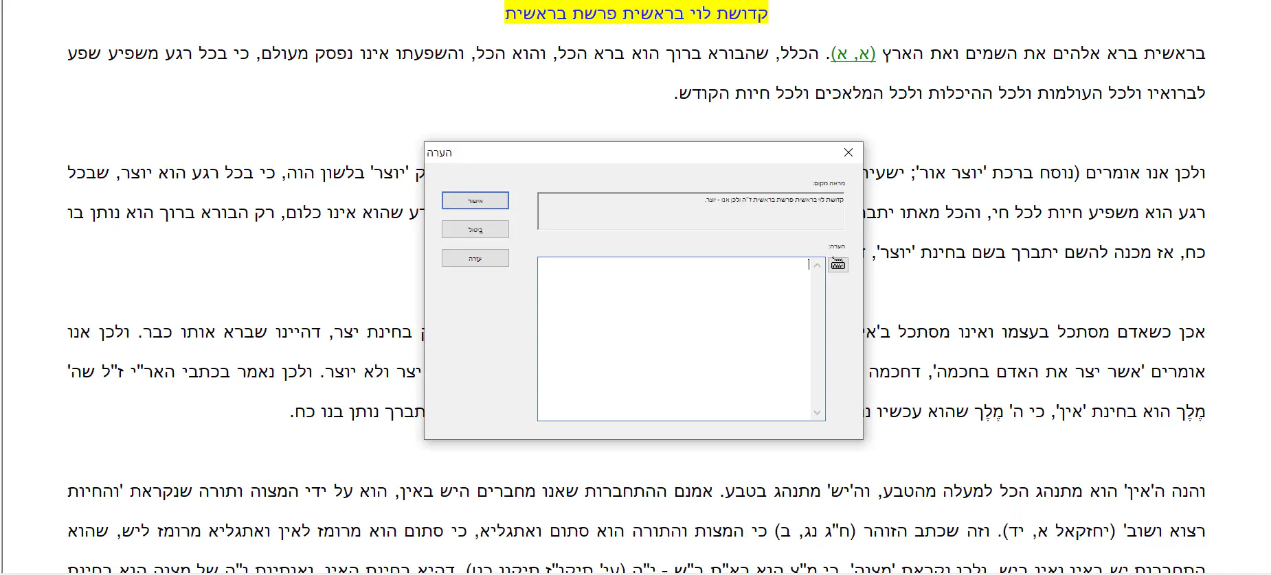The height and width of the screenshot is (575, 1271).
Task: Click the מראה מקום label in dialog
Action: coord(829,183)
